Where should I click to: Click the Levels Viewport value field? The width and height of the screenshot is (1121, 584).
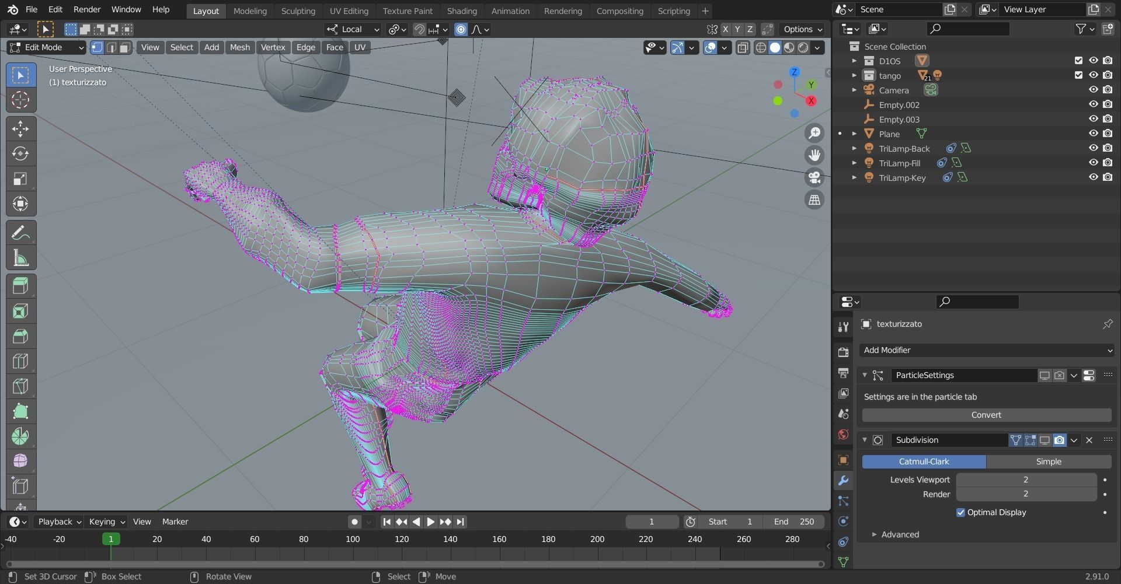(1026, 480)
